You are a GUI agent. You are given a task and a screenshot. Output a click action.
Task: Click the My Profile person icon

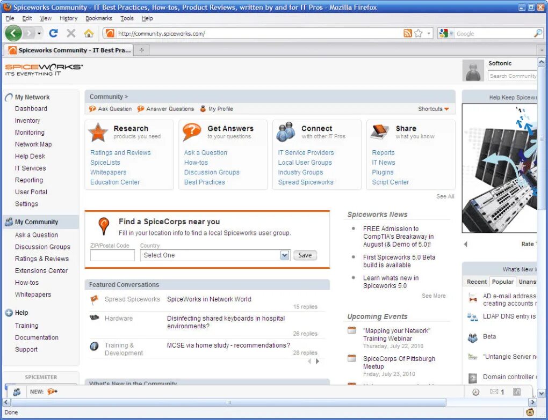[203, 109]
